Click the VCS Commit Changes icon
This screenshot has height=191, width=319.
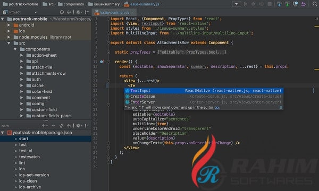pyautogui.click(x=287, y=4)
